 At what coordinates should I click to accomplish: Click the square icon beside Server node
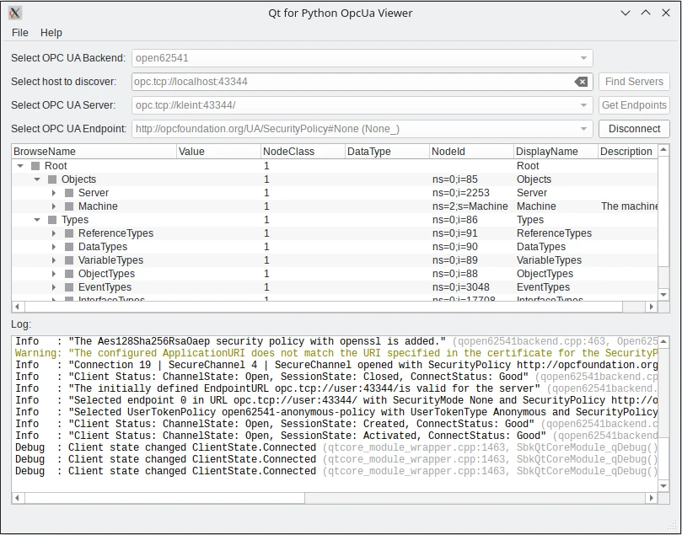[69, 193]
